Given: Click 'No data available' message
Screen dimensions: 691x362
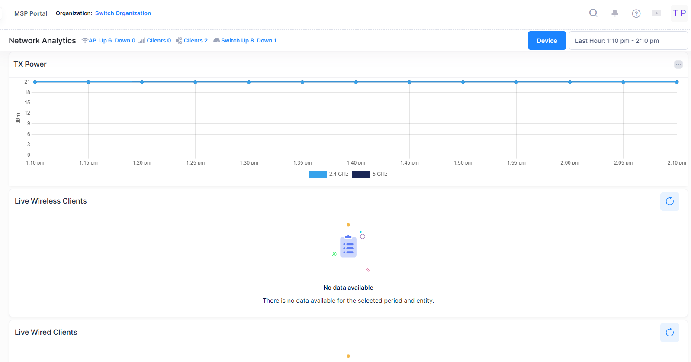Looking at the screenshot, I should pos(348,288).
